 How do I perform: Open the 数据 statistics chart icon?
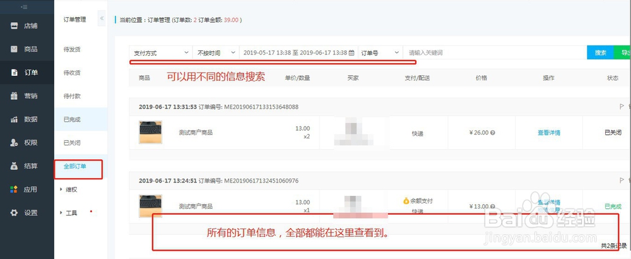pos(14,119)
